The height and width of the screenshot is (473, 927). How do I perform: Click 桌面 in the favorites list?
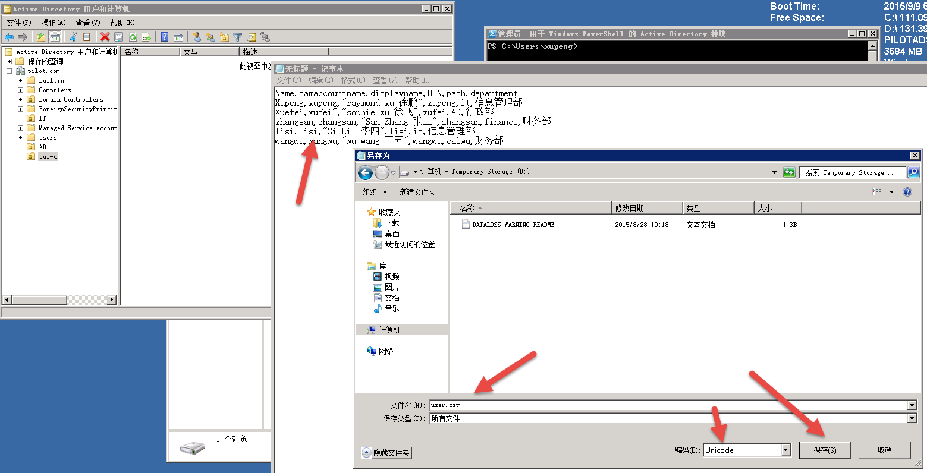point(392,234)
